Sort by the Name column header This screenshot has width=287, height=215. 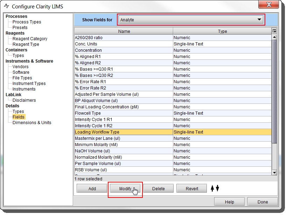pos(124,31)
